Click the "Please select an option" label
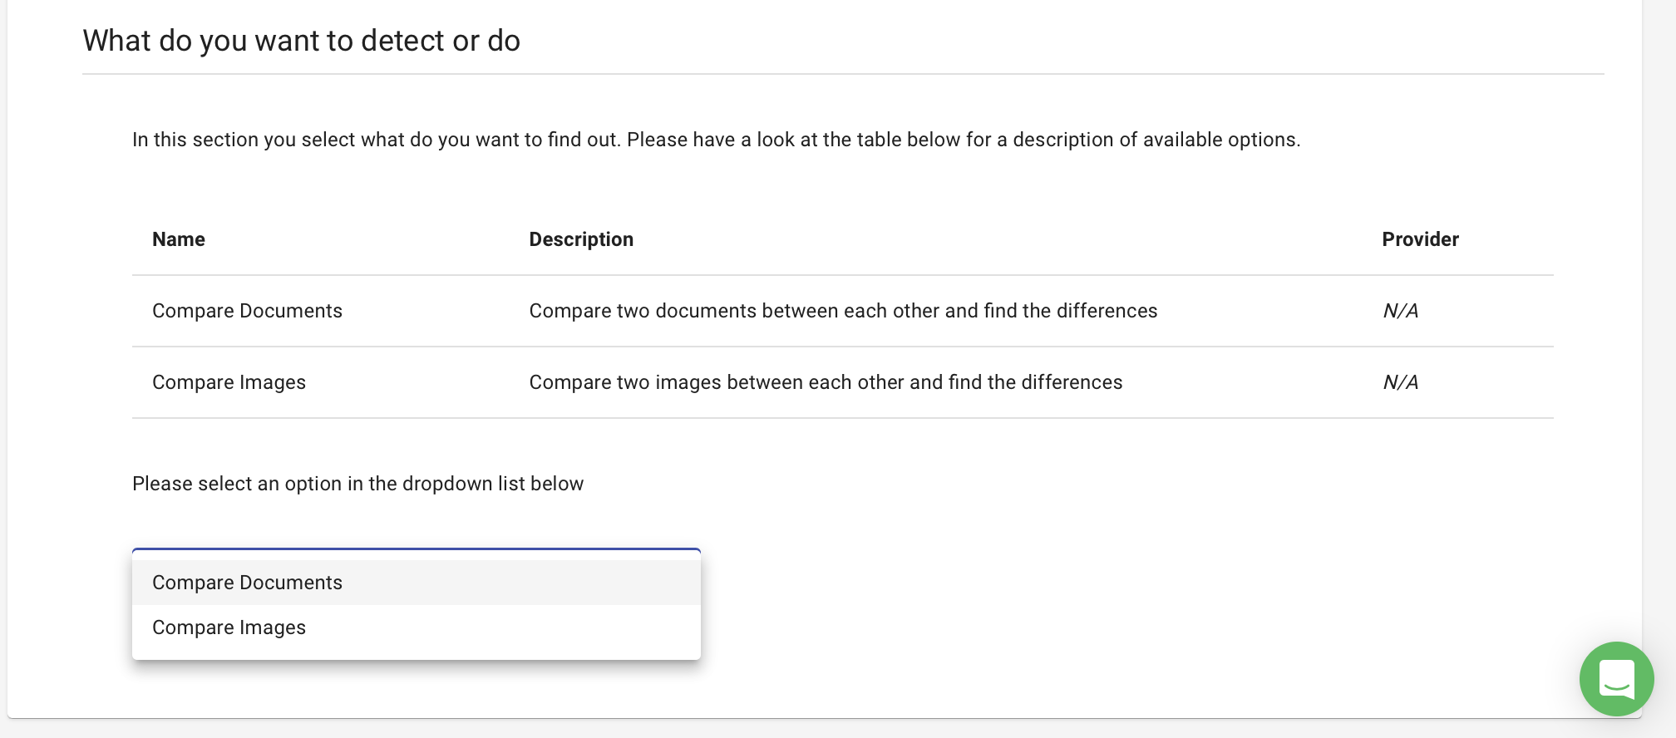This screenshot has width=1676, height=738. [357, 484]
